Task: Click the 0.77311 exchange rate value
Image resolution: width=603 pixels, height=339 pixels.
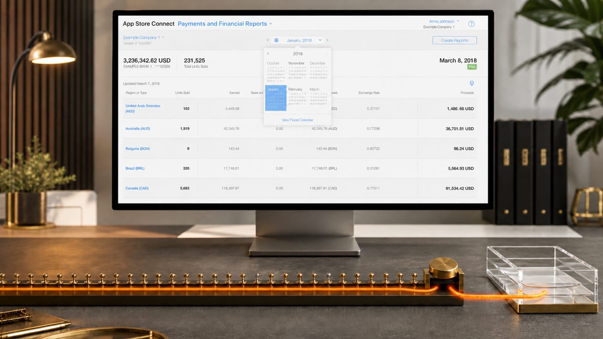Action: 373,188
